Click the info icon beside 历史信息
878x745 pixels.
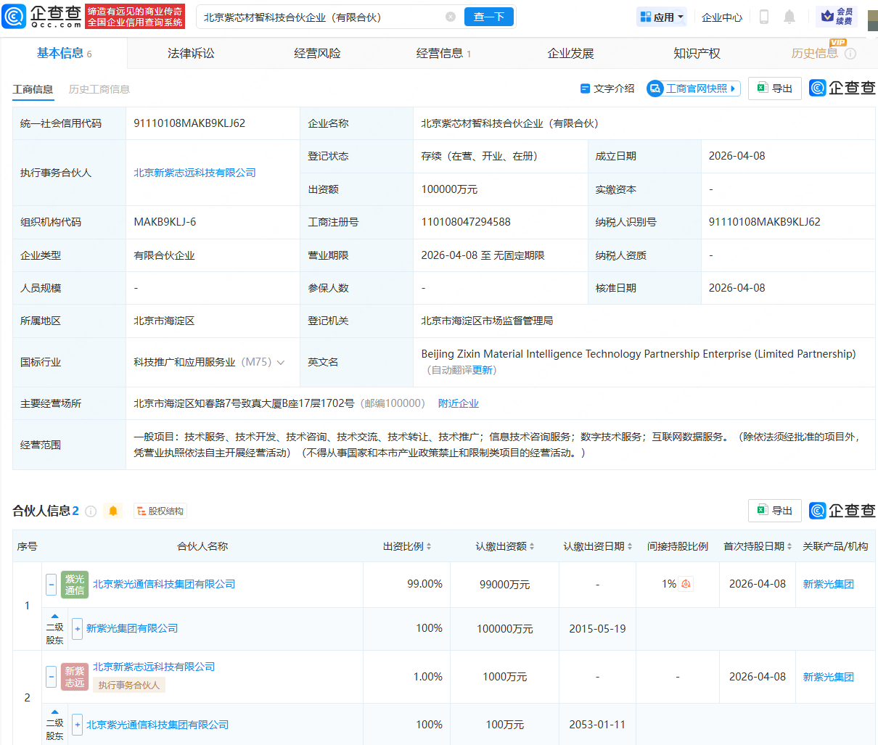(850, 54)
